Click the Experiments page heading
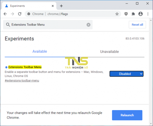Image resolution: width=153 pixels, height=126 pixels. [19, 39]
